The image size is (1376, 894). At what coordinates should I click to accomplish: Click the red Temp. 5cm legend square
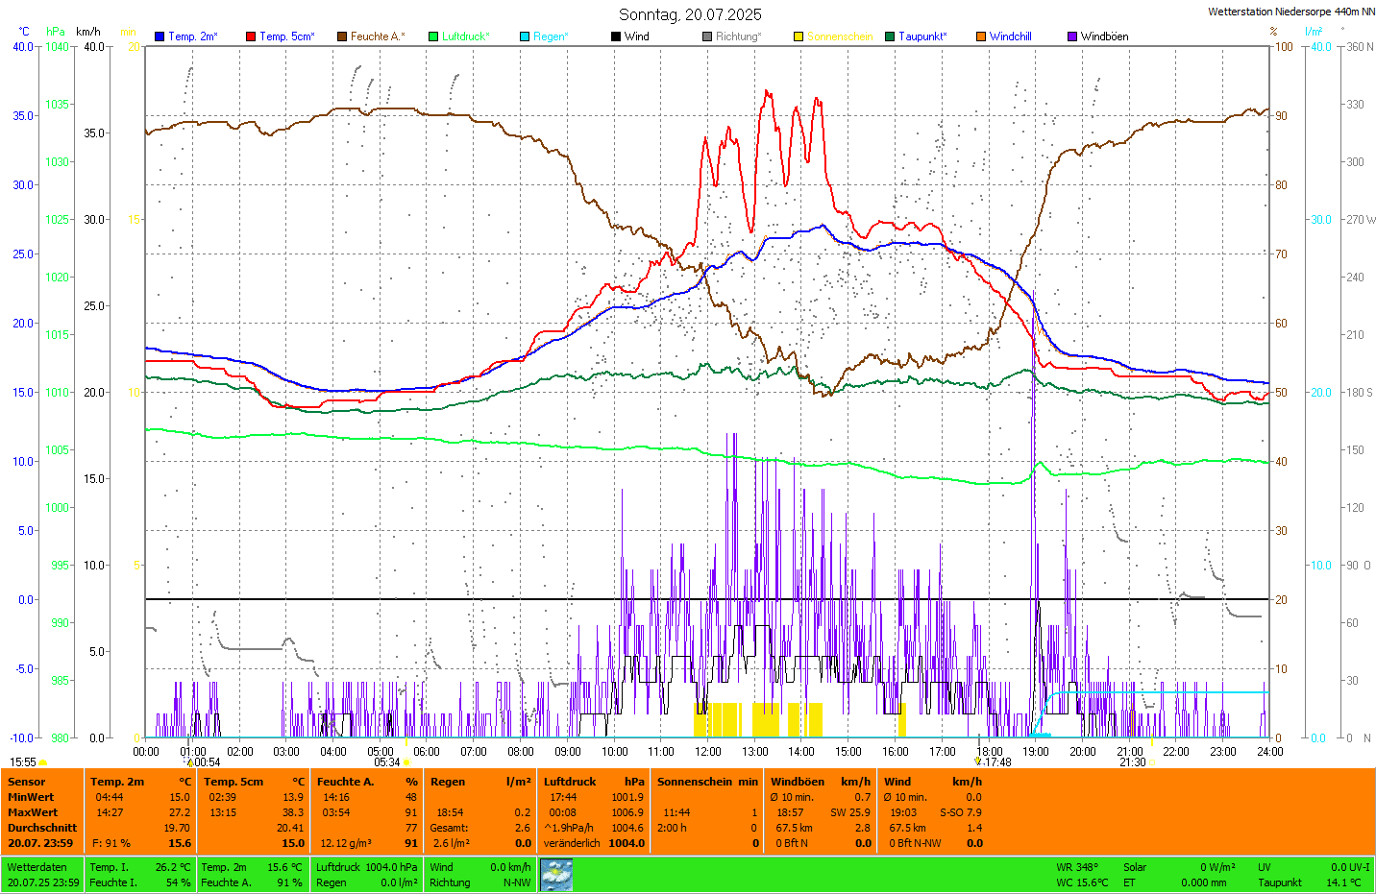tap(251, 36)
